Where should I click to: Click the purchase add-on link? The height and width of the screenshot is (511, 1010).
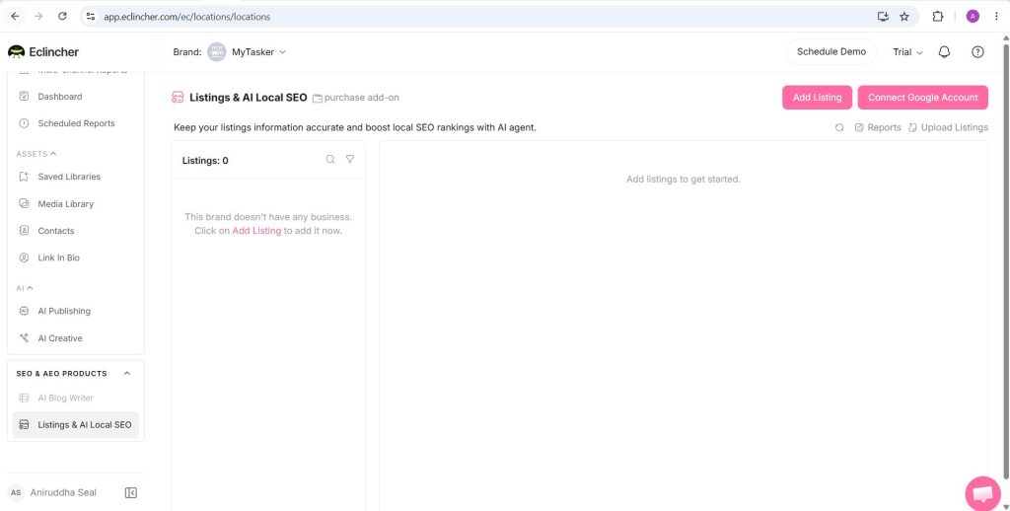coord(355,98)
